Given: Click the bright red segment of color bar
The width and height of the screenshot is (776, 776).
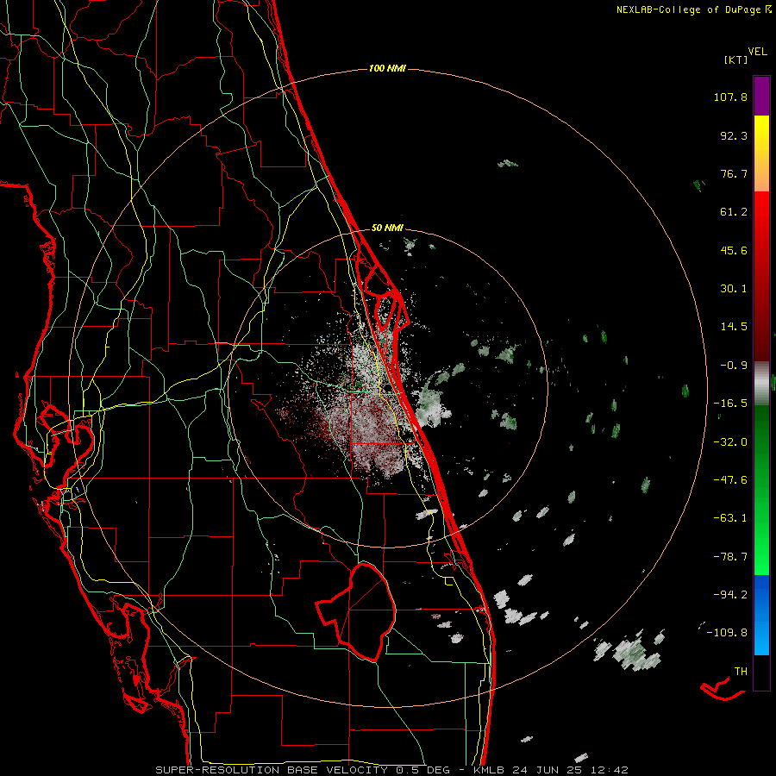Looking at the screenshot, I should 761,212.
